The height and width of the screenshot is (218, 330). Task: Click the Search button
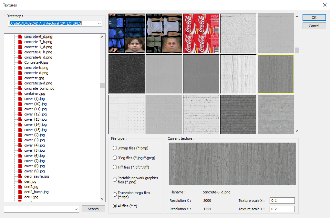tap(93, 209)
